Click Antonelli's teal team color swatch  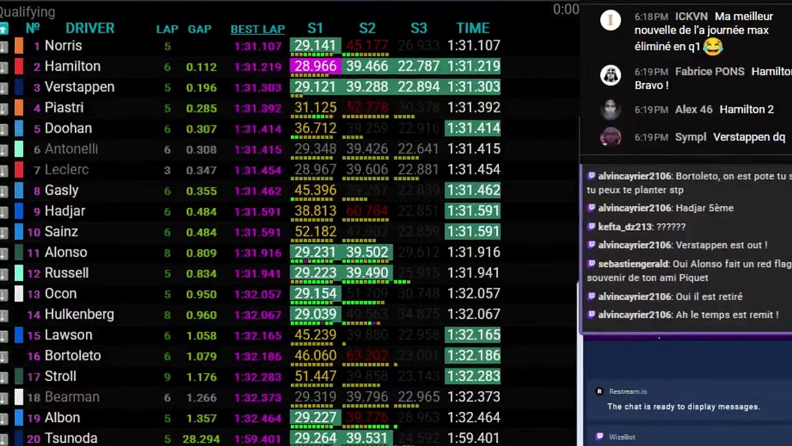point(19,149)
